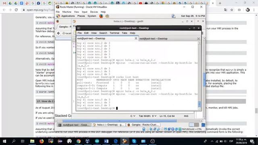Screen dimensions: 258x145
Task: Open the Tab Width dropdown in gedit
Action: click(x=148, y=116)
